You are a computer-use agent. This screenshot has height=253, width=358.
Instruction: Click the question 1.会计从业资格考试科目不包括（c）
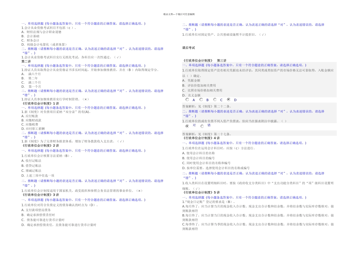pos(49,28)
